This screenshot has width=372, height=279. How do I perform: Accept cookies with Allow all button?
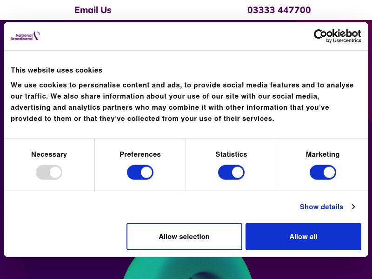[x=304, y=237]
